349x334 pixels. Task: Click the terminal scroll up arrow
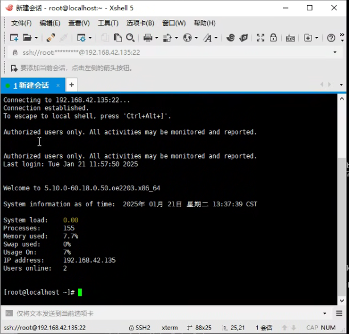point(342,99)
